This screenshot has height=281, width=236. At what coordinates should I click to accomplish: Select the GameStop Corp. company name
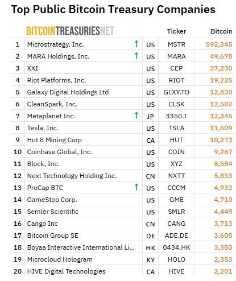(x=52, y=200)
